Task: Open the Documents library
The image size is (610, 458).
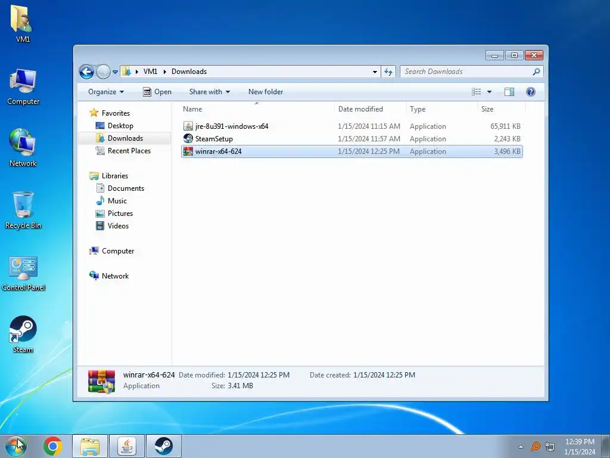Action: pos(120,188)
